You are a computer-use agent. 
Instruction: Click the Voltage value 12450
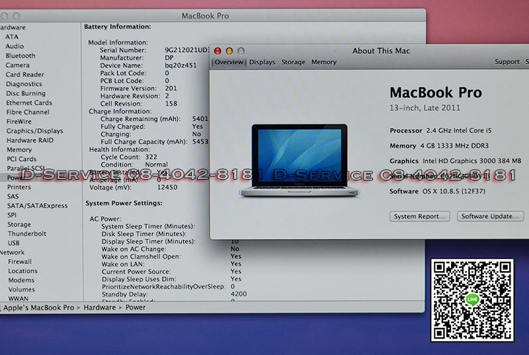click(167, 188)
